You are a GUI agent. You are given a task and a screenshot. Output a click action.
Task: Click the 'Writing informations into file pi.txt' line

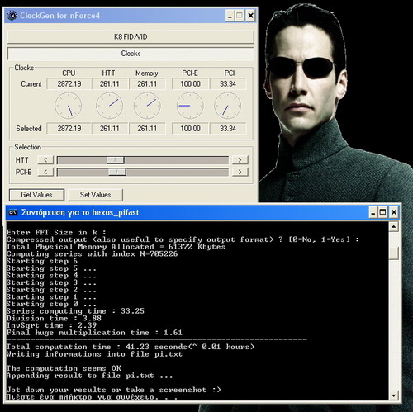tap(94, 354)
